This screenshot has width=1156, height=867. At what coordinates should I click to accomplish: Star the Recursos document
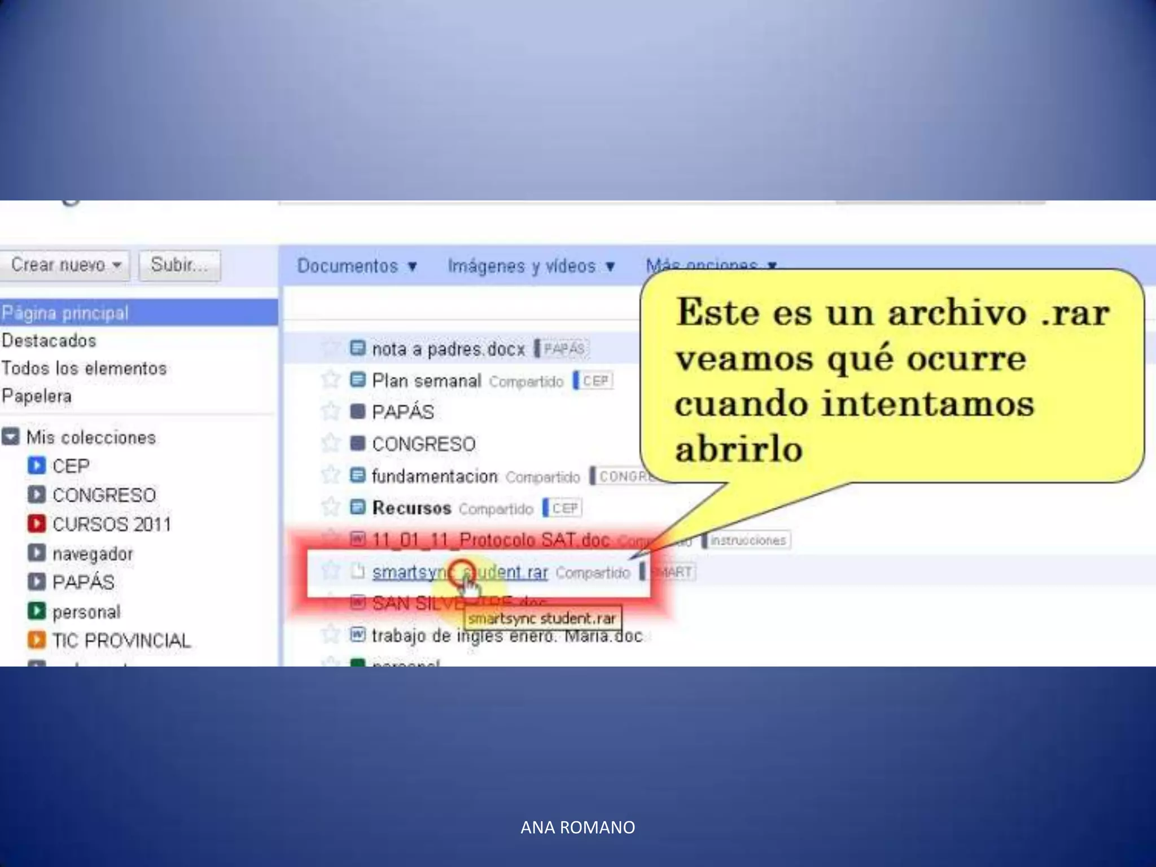(x=330, y=507)
